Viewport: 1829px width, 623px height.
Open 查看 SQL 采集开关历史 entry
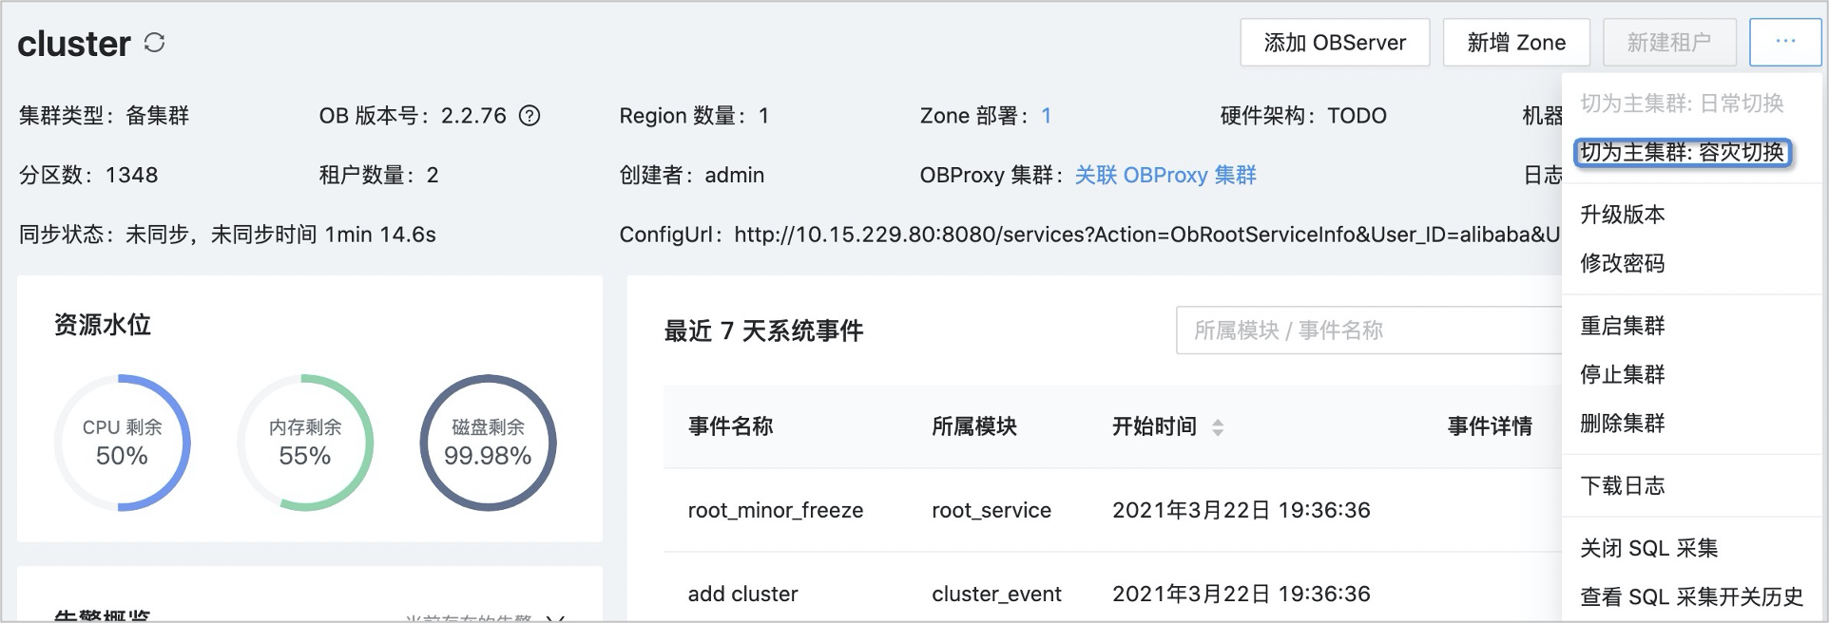click(1690, 596)
